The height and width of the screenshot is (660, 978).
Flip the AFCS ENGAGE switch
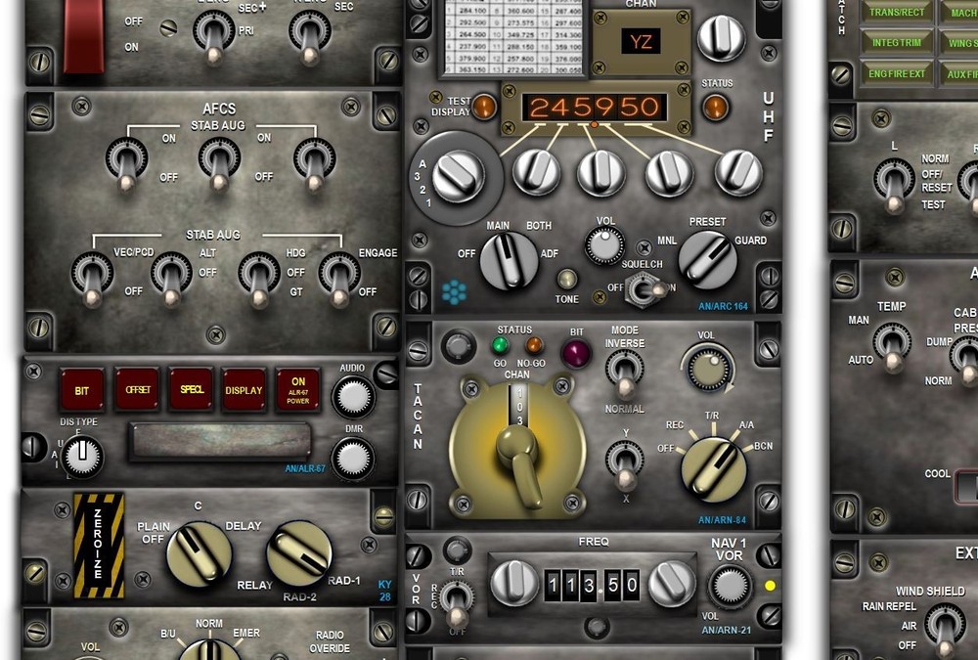click(x=338, y=279)
